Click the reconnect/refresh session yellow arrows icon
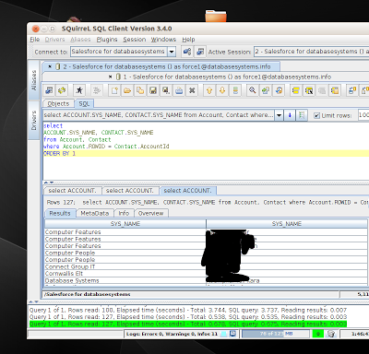This screenshot has width=369, height=354. (62, 90)
